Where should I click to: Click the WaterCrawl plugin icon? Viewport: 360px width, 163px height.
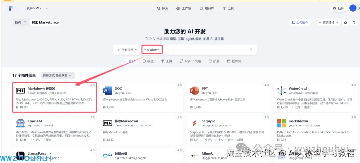(281, 91)
